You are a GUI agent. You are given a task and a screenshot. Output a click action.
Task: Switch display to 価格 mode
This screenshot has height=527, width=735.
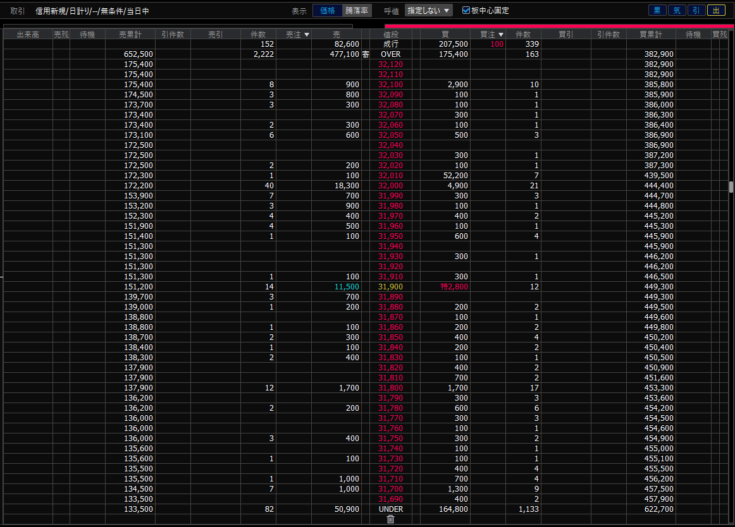pyautogui.click(x=327, y=11)
